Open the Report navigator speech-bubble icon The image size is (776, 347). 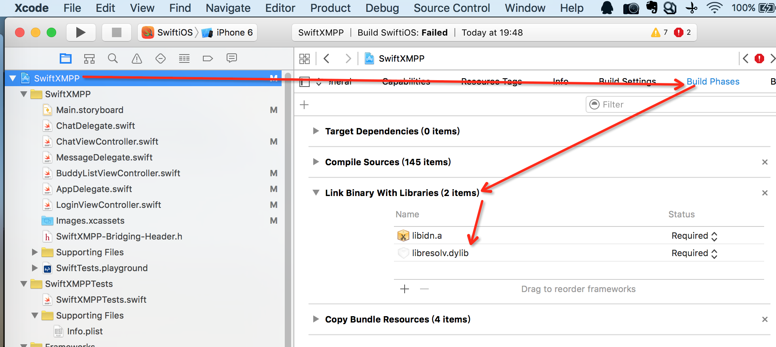232,58
